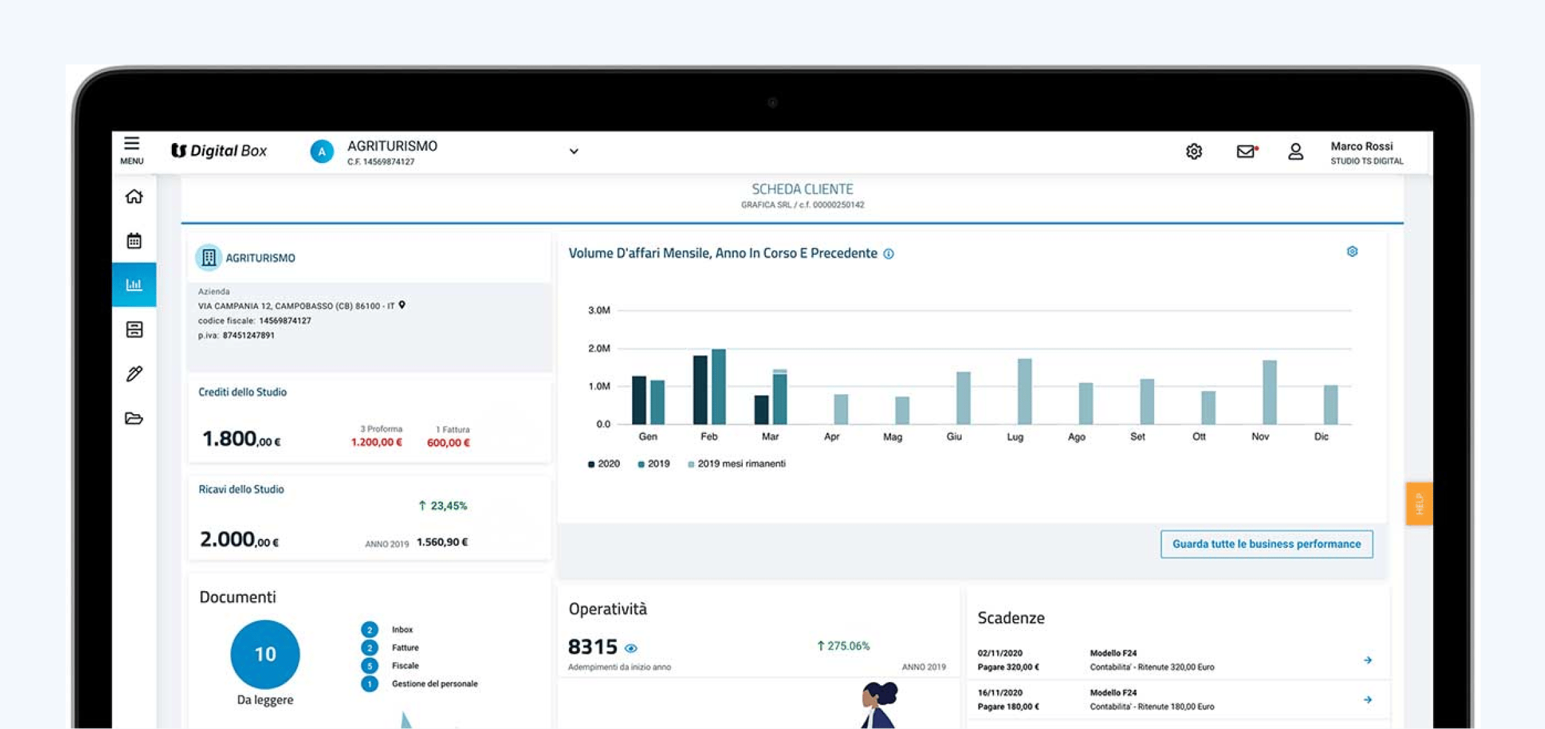Click Scadenze heading

(1011, 618)
